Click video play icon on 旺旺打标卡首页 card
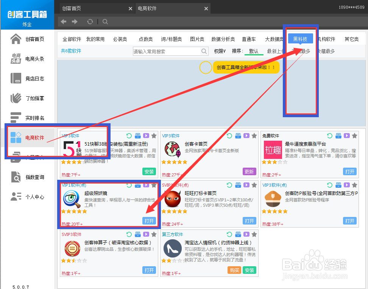The image size is (368, 289). click(246, 185)
